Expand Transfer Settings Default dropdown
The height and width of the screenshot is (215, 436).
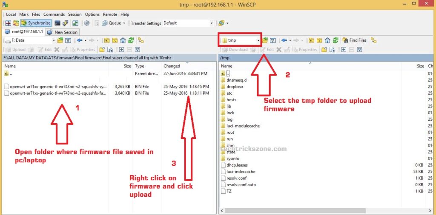pyautogui.click(x=211, y=23)
